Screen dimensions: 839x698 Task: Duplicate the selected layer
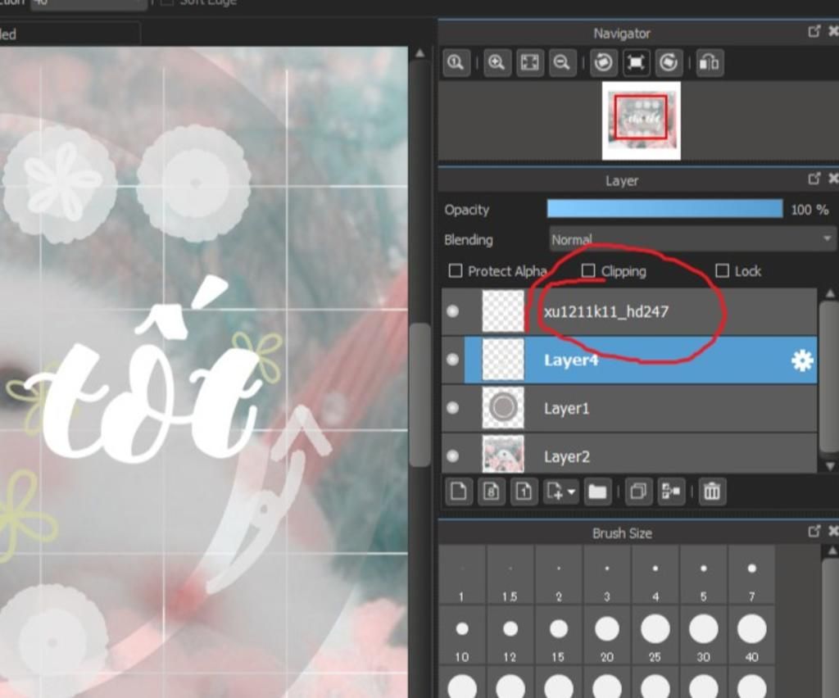pos(637,491)
